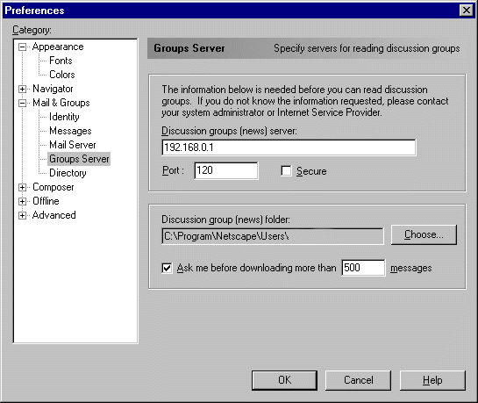Select Mail Server in the tree
Image resolution: width=478 pixels, height=403 pixels.
[73, 145]
